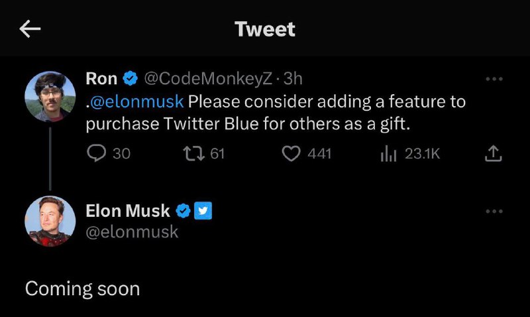View analytics for Ron's tweet
The image size is (530, 317).
(x=388, y=153)
